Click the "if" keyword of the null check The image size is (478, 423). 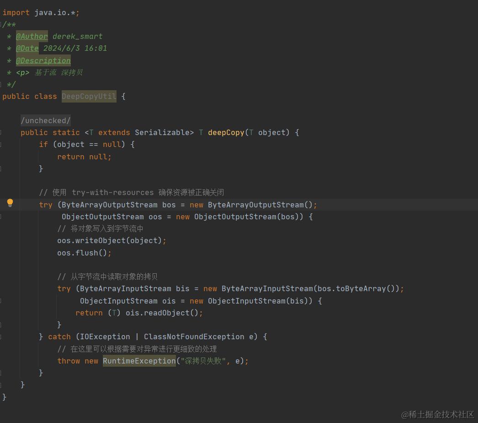(x=43, y=145)
